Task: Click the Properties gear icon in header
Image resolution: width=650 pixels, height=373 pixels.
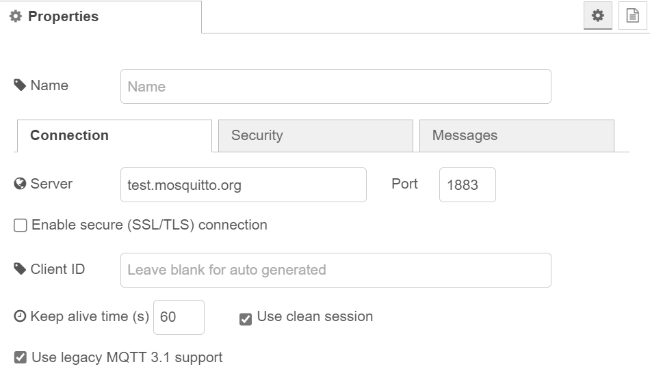Action: click(16, 16)
